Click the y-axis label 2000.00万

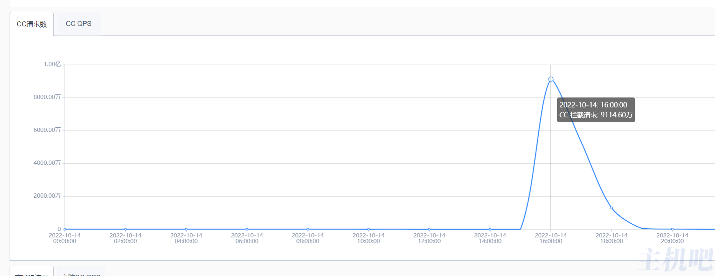click(x=47, y=196)
